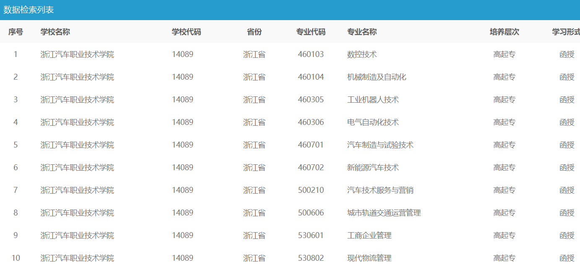Screen dimensions: 580x267
Task: Click 浙江省 in the 汽车制造与试验技术 row
Action: point(254,145)
